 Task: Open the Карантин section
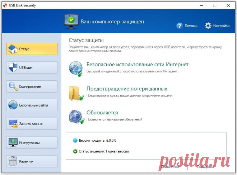tap(32, 161)
